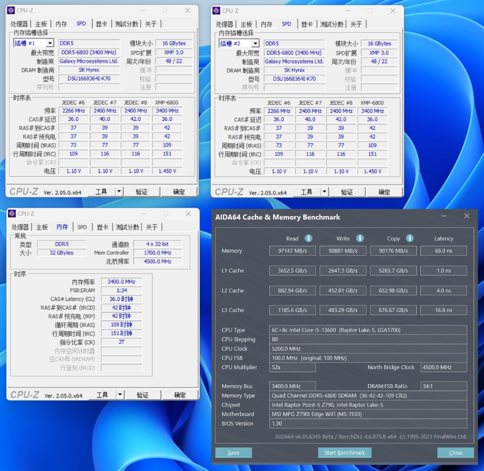The width and height of the screenshot is (484, 471).
Task: Switch to 处理器 tab in slot #1 window
Action: click(x=19, y=24)
